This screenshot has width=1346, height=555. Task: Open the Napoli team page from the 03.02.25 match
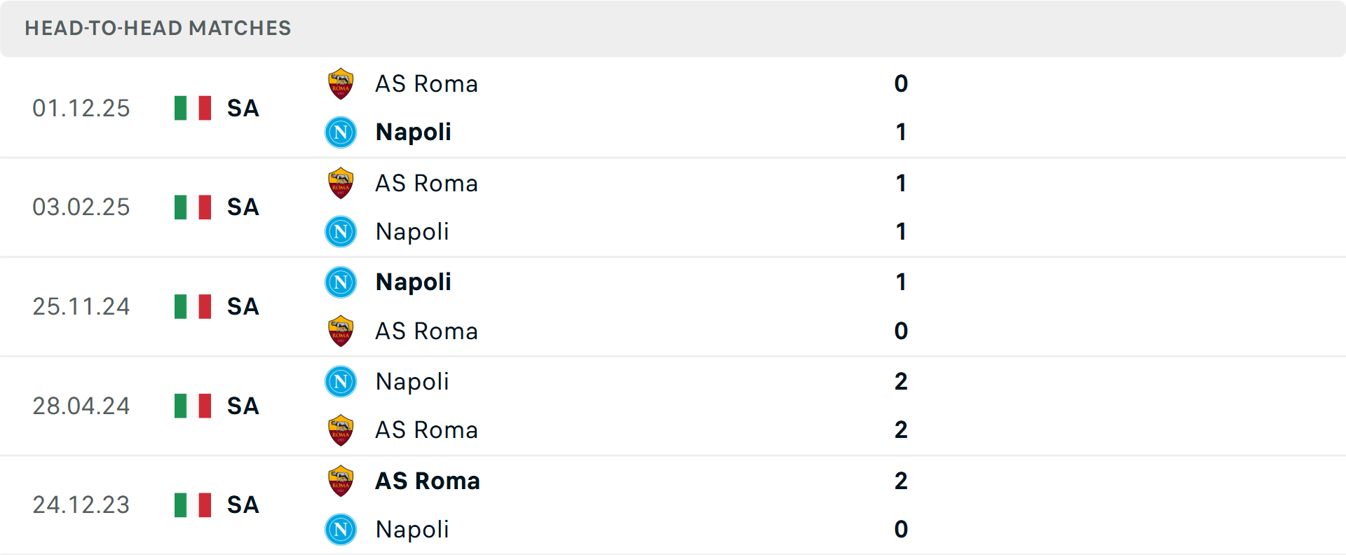[412, 231]
